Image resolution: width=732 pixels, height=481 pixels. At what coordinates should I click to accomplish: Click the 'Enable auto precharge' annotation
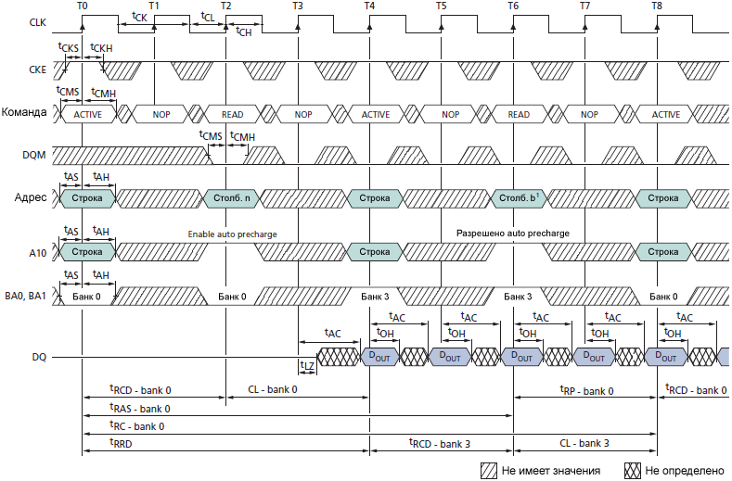[232, 234]
